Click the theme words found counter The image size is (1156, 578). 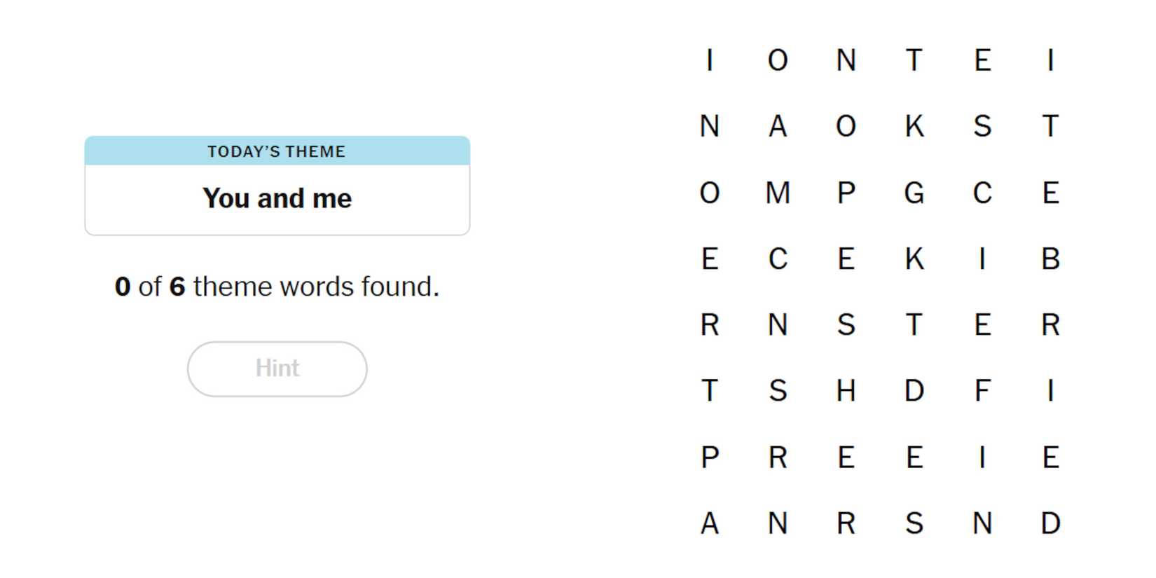[277, 287]
